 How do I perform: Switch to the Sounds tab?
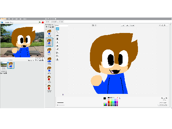coord(61,22)
